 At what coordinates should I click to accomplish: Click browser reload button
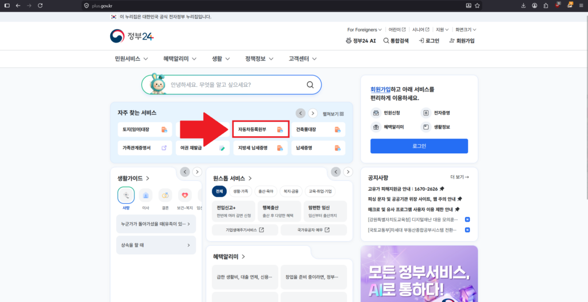41,6
